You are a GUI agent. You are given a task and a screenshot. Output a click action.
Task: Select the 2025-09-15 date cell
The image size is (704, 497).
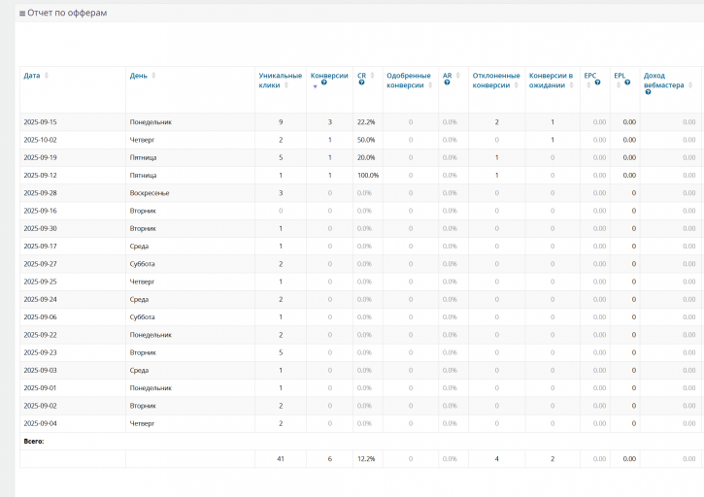tap(41, 122)
